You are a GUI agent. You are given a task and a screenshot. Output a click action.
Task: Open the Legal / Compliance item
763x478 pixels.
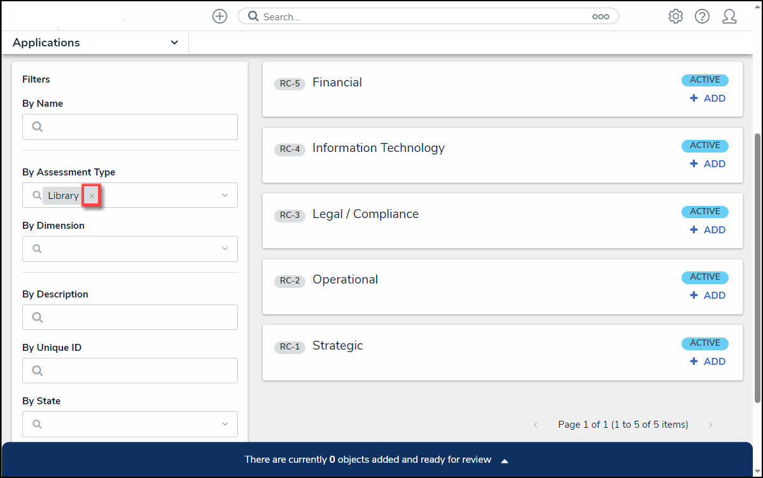coord(365,214)
